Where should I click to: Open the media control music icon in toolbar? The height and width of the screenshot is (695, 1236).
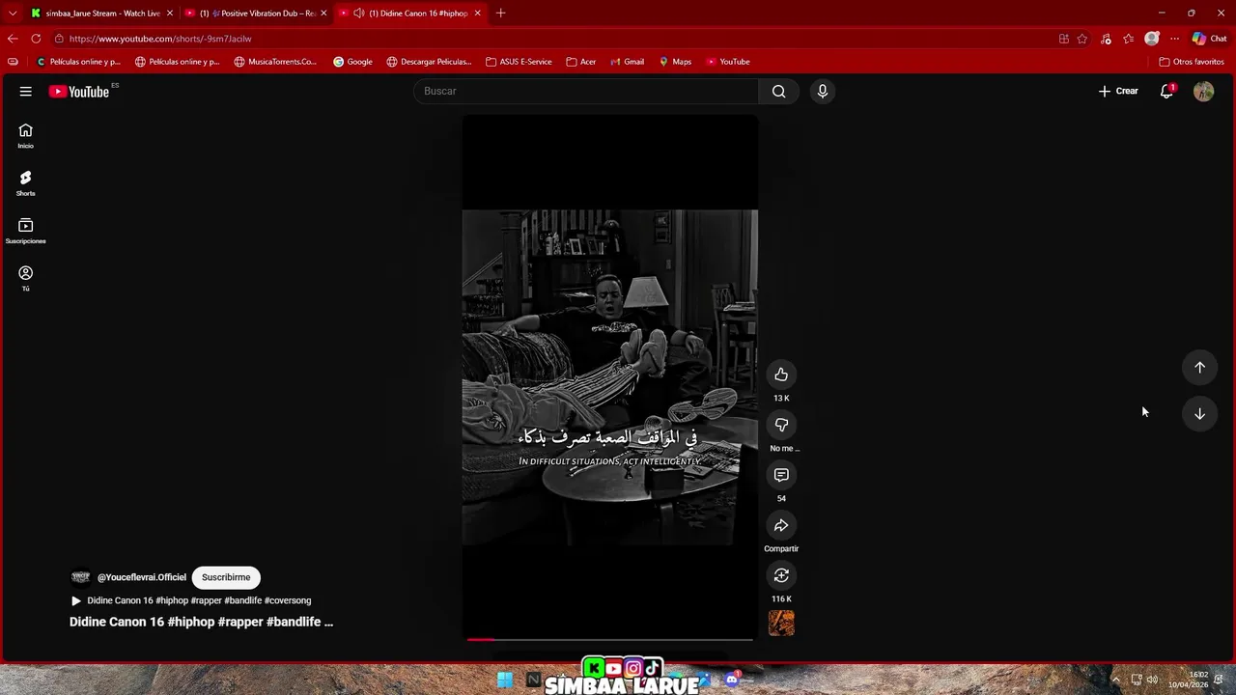[1106, 39]
